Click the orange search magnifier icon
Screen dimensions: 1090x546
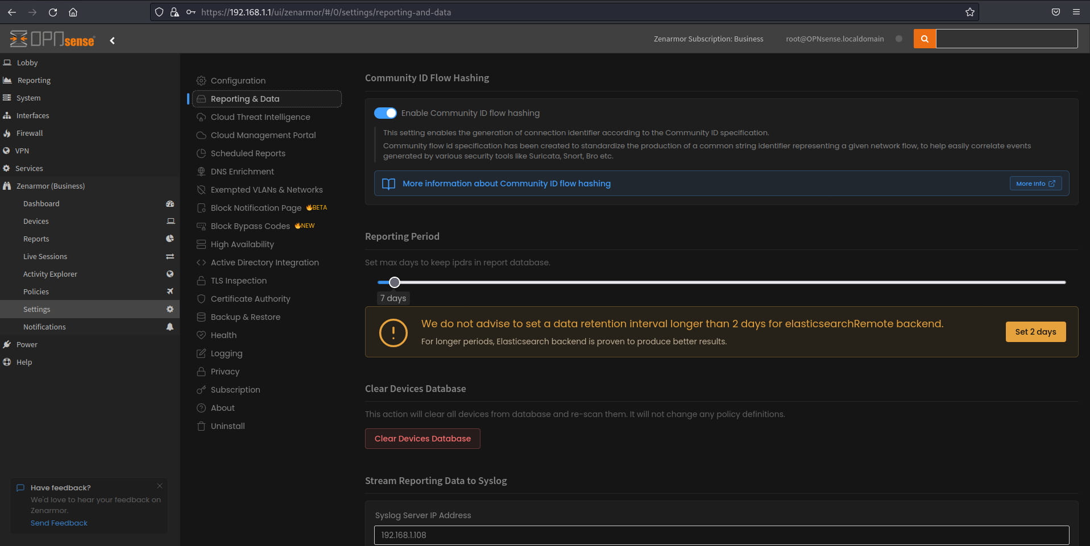click(x=925, y=39)
